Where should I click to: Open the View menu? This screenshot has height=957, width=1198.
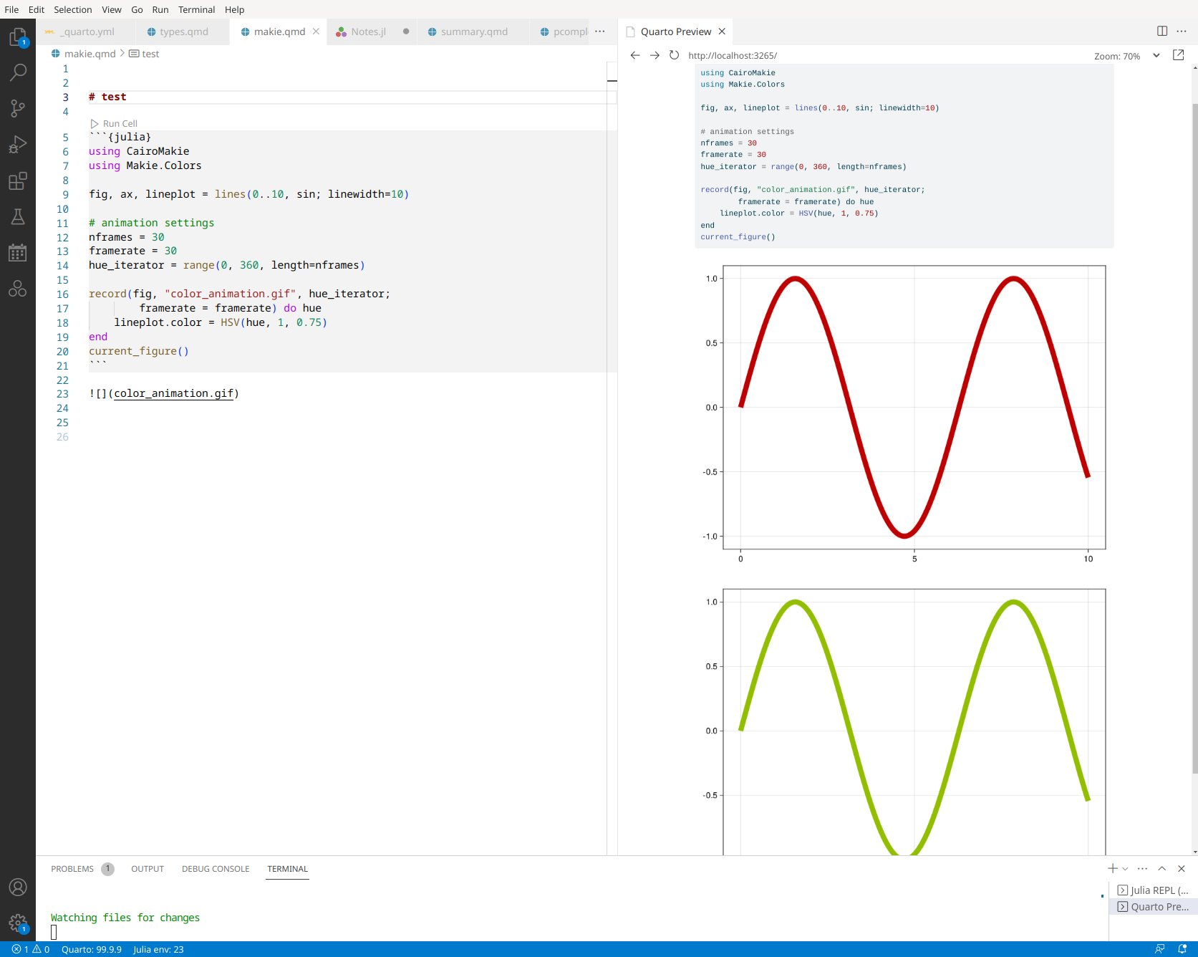pyautogui.click(x=112, y=9)
